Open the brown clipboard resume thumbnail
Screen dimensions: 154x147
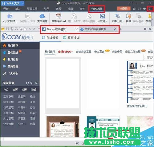[63, 127]
